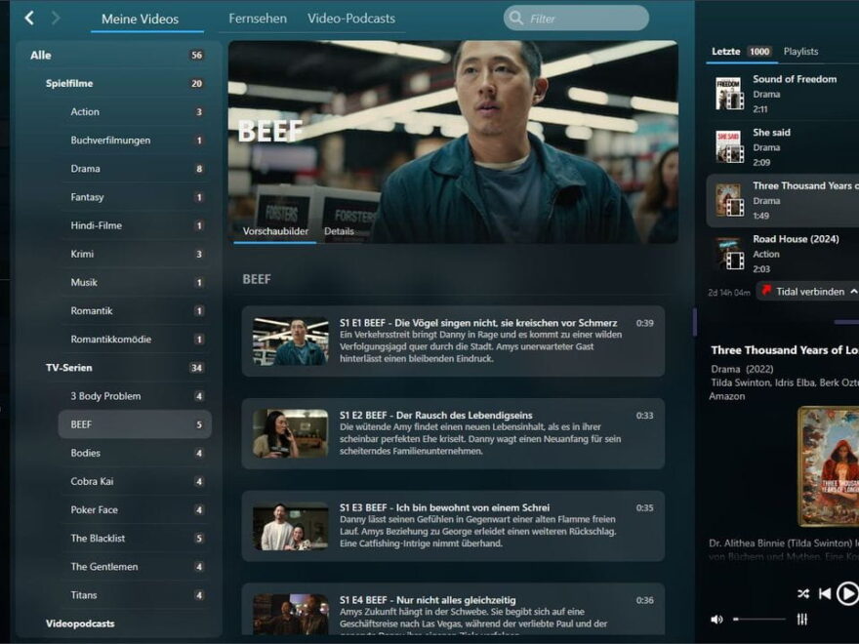
Task: Open S1 E3 BEEF episode thumbnail
Action: [x=290, y=526]
